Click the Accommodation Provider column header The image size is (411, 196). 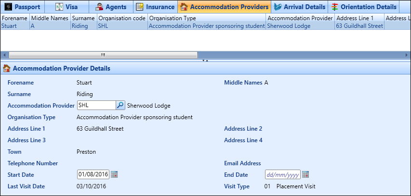[x=300, y=18]
